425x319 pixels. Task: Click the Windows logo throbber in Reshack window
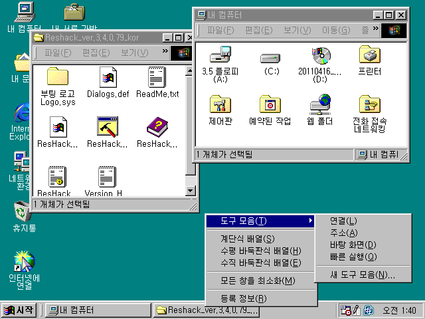[x=181, y=53]
